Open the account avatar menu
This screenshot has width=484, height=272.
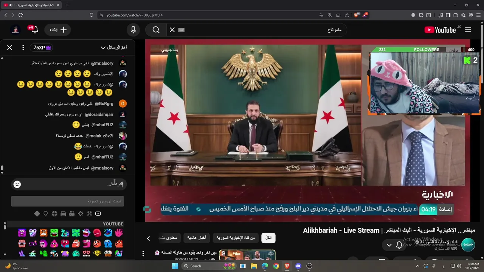(16, 29)
